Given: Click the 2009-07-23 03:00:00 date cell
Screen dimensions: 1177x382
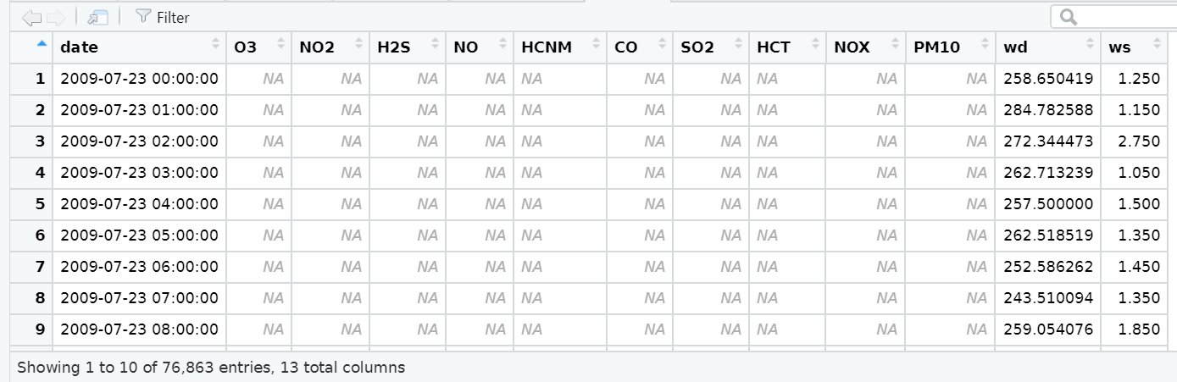Looking at the screenshot, I should (139, 173).
